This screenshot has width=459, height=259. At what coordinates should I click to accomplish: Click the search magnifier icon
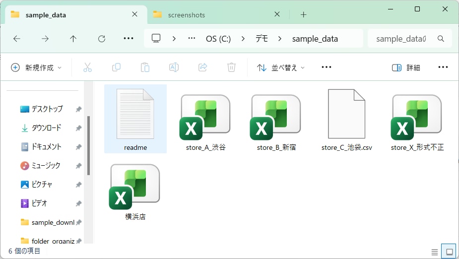[441, 39]
